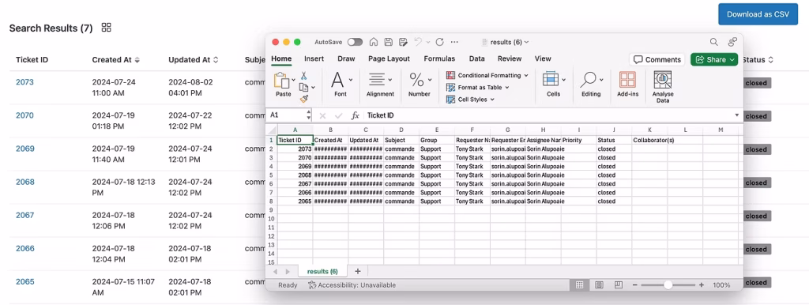Click the Save floppy disk icon
The height and width of the screenshot is (305, 809).
point(389,42)
